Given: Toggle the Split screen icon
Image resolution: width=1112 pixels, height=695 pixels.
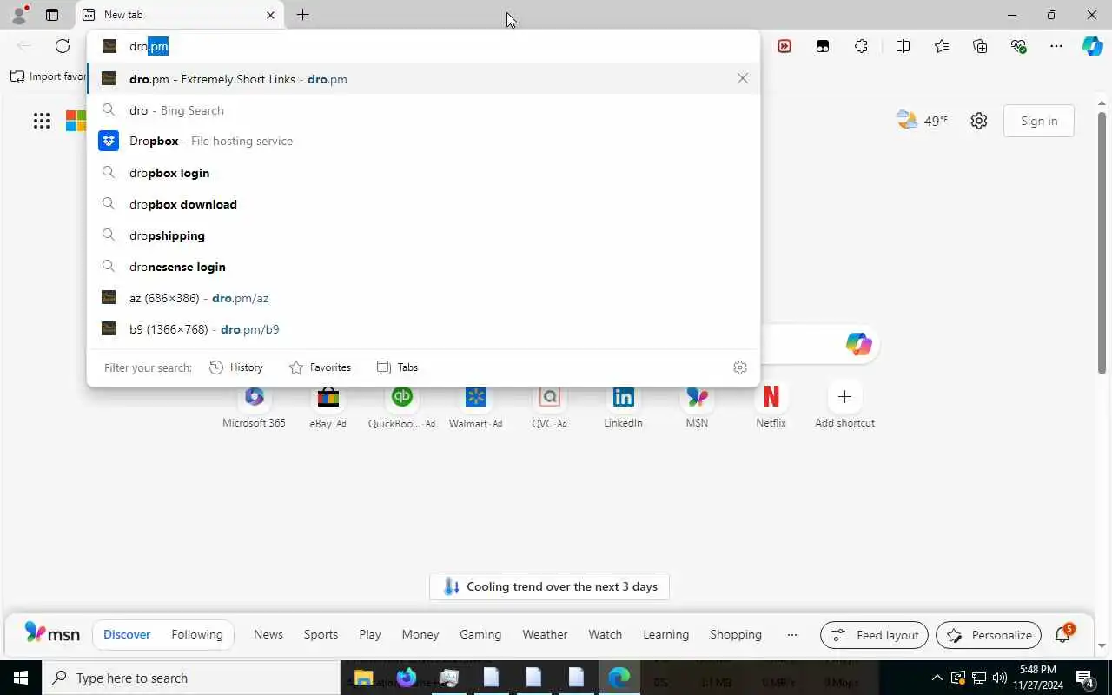Looking at the screenshot, I should 903,46.
